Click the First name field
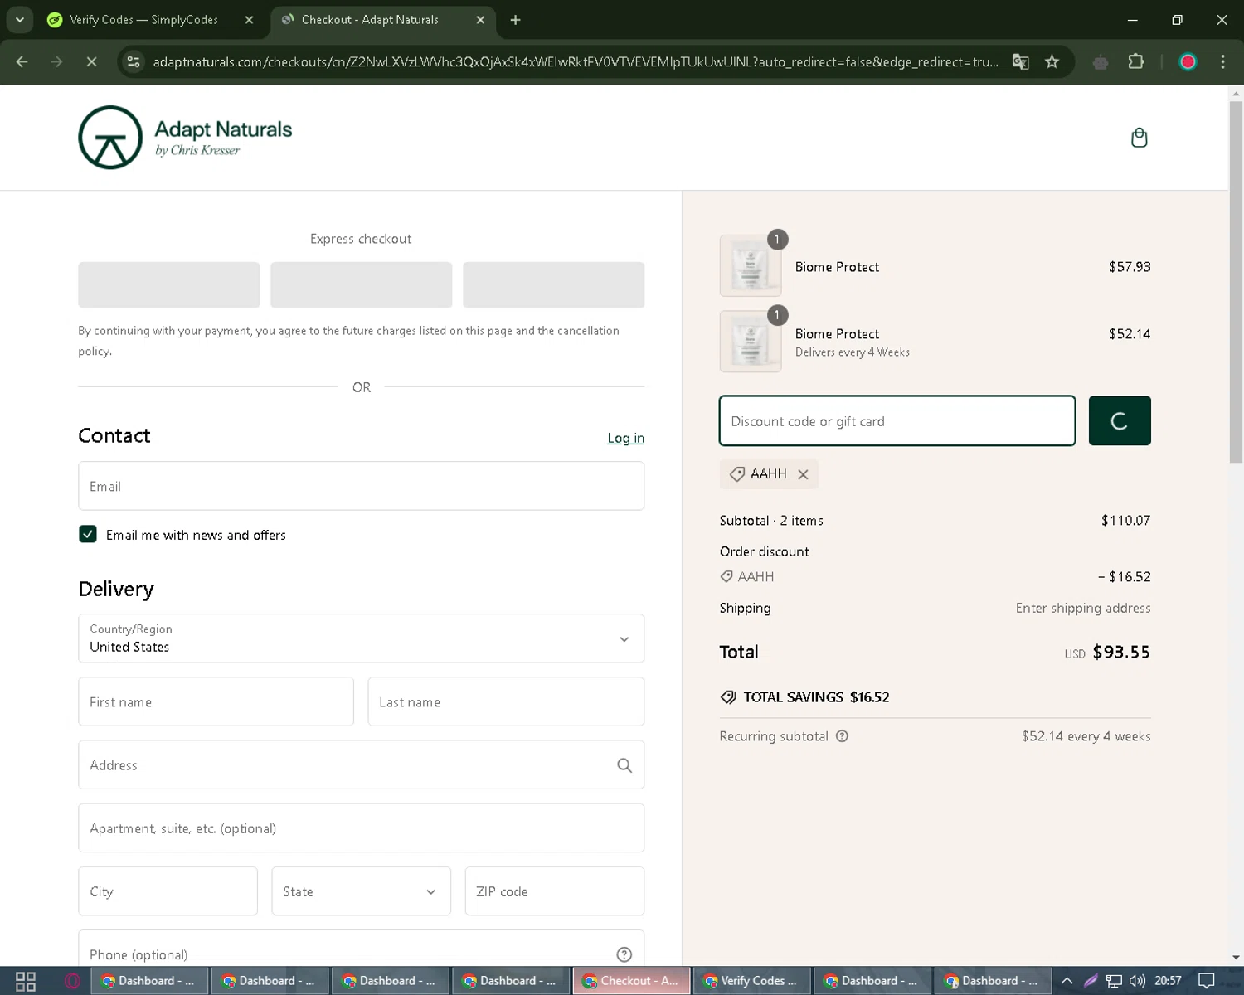Viewport: 1244px width, 995px height. point(216,701)
